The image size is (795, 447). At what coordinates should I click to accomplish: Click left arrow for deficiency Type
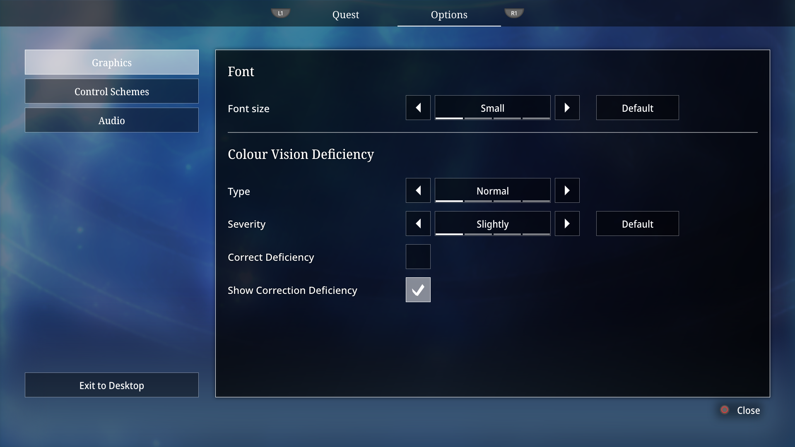click(418, 190)
